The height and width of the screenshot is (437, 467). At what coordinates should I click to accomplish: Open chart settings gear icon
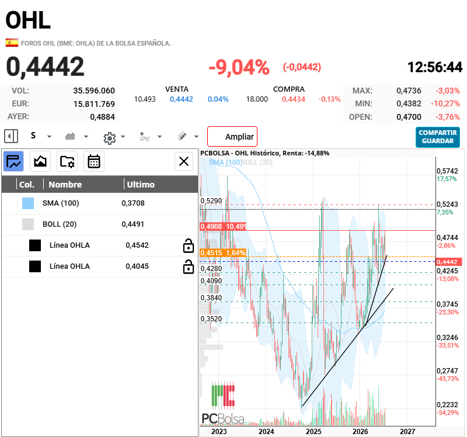coord(110,138)
